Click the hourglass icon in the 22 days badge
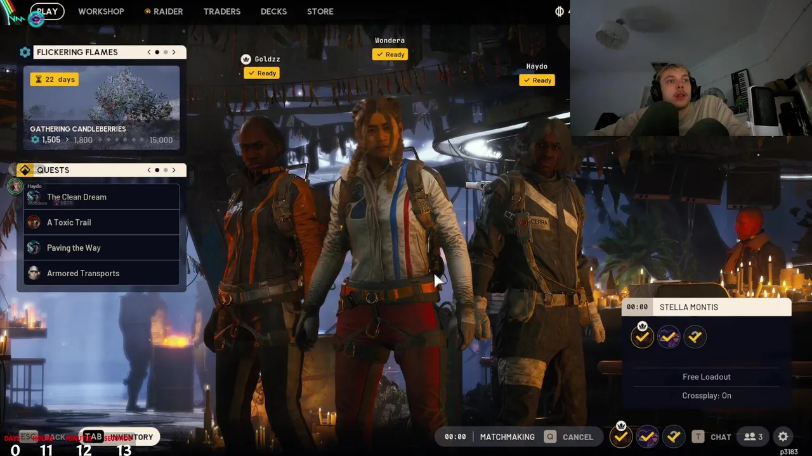 point(38,79)
